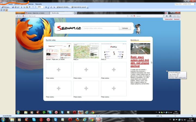Screen dimensions: 196x122
Task: Open the Nástroje menu
Action: (31, 4)
